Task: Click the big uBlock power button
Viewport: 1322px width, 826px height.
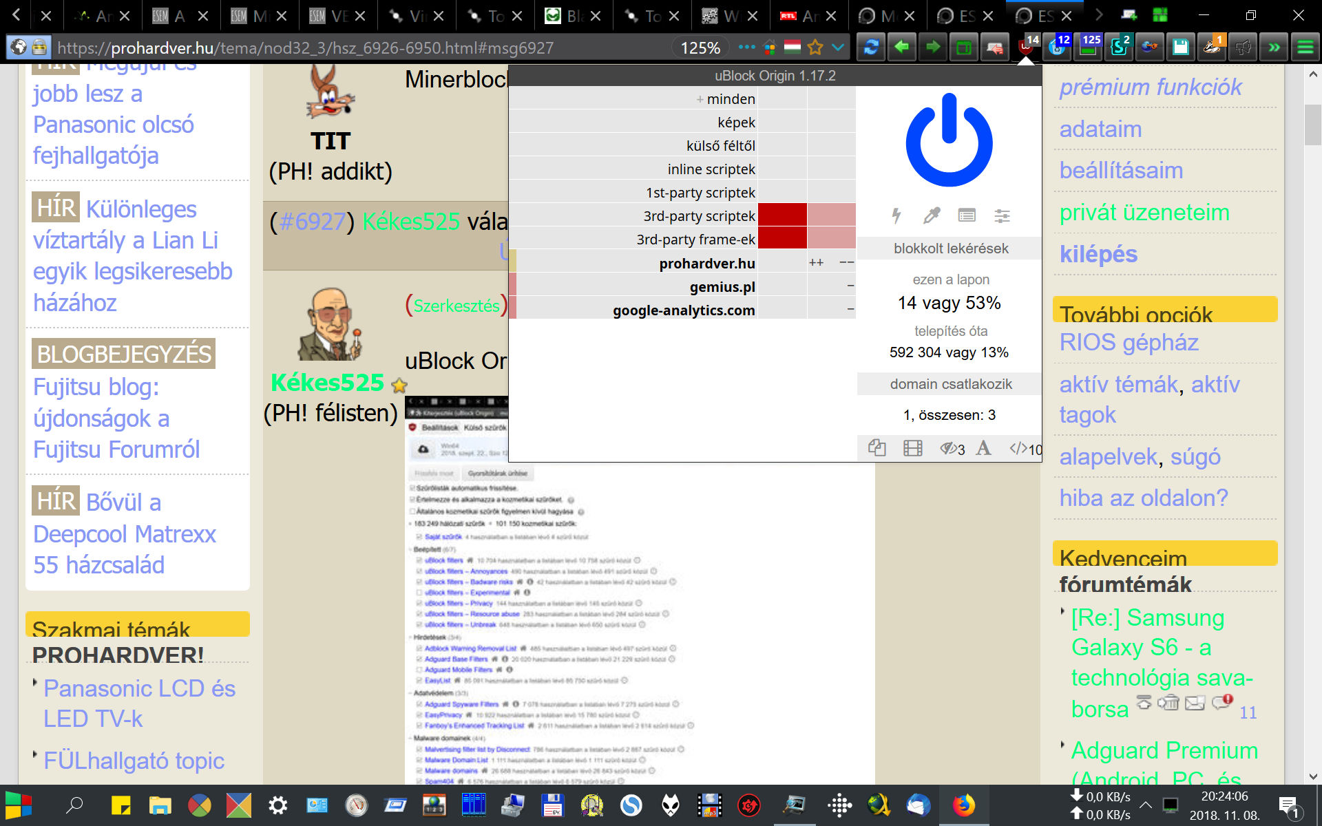Action: tap(949, 140)
